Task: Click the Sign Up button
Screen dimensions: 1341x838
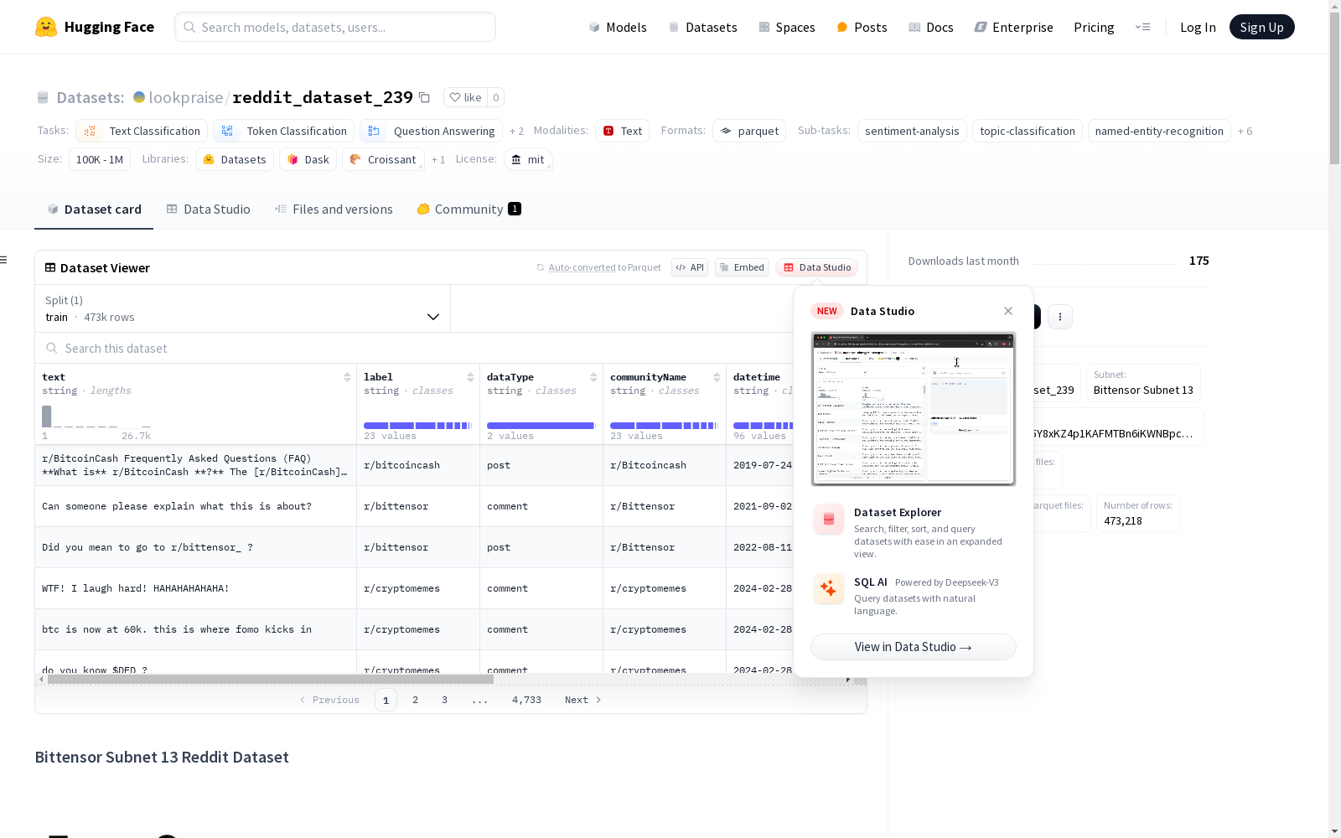Action: pos(1261,27)
